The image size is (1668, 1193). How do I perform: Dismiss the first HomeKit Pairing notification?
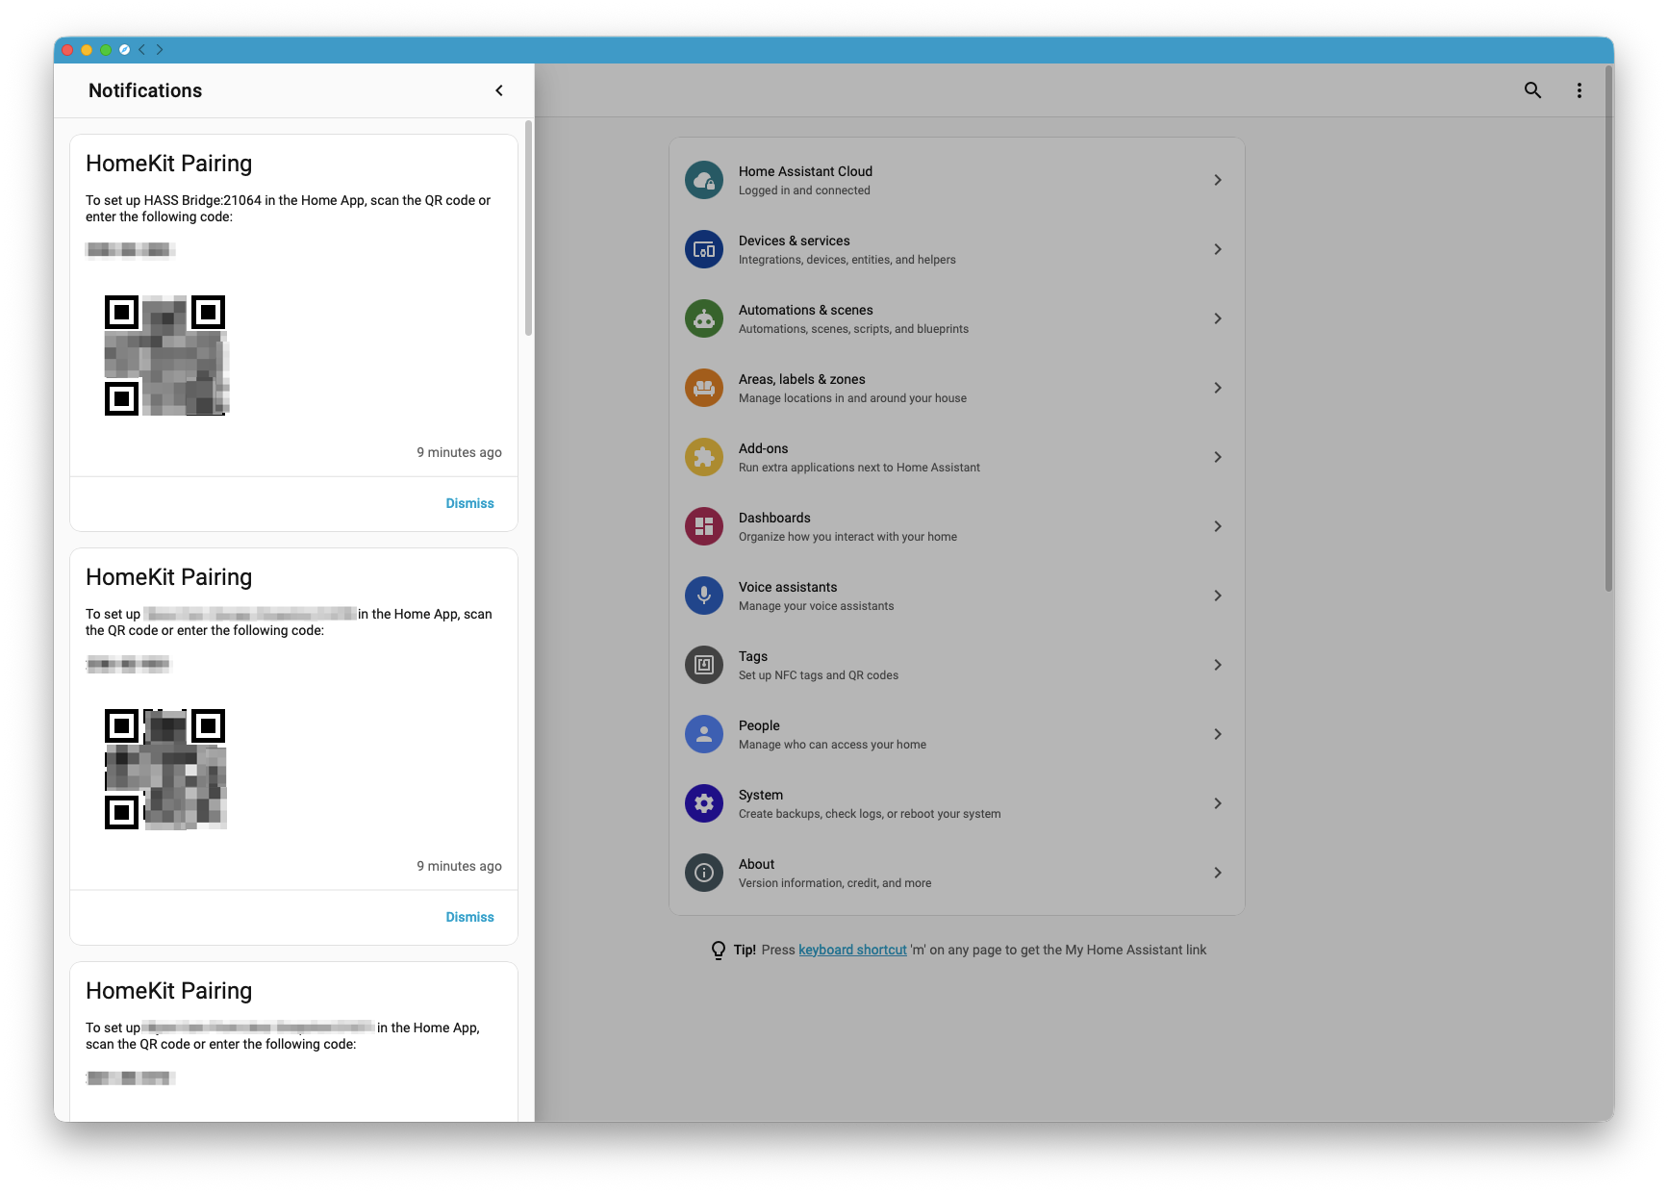click(469, 502)
